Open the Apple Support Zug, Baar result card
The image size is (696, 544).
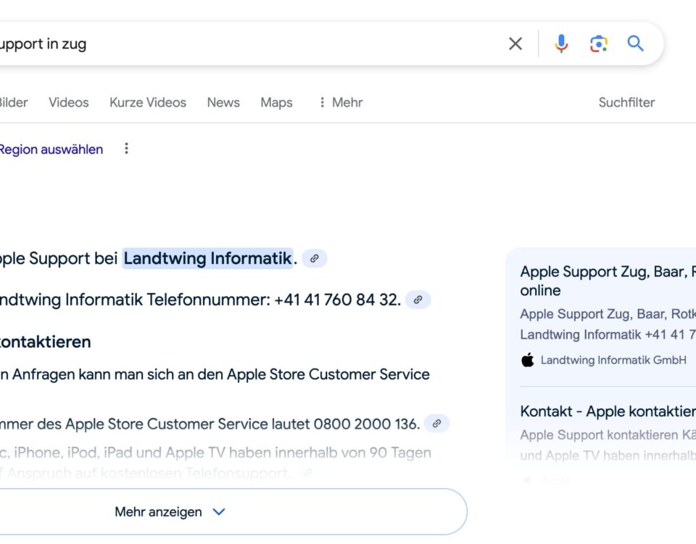pyautogui.click(x=608, y=281)
